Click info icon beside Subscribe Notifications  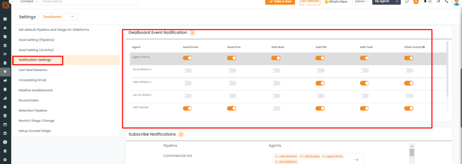(x=181, y=134)
